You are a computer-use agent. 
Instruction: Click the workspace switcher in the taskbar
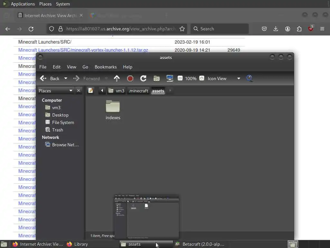[x=293, y=244]
